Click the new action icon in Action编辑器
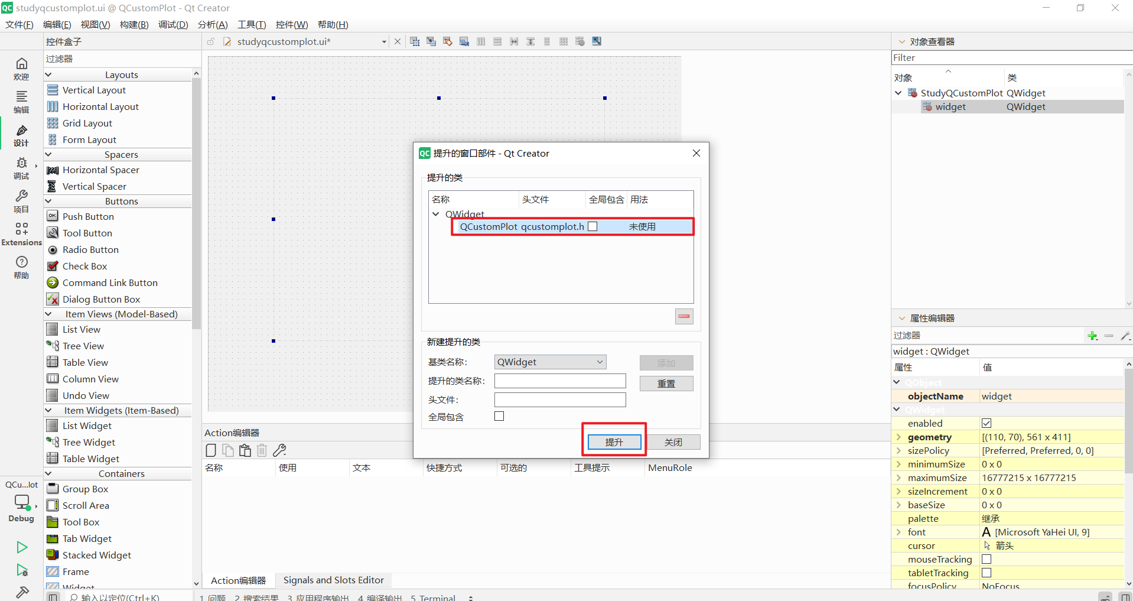 coord(211,450)
